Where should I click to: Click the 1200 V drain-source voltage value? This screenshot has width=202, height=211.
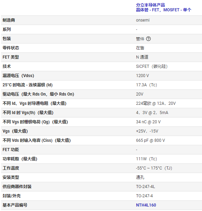point(142,76)
